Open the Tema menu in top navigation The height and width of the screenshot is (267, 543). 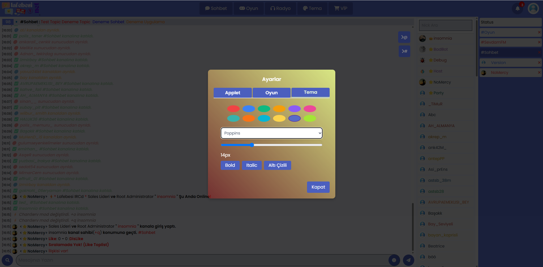[x=312, y=8]
